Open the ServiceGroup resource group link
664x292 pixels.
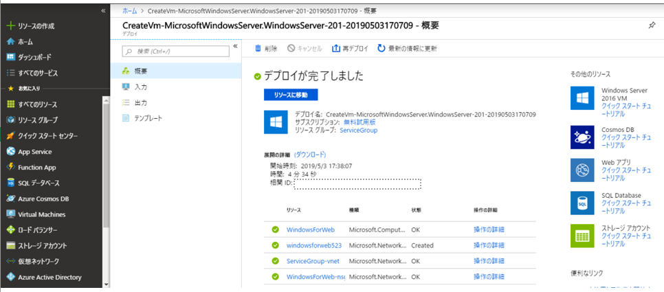[358, 131]
